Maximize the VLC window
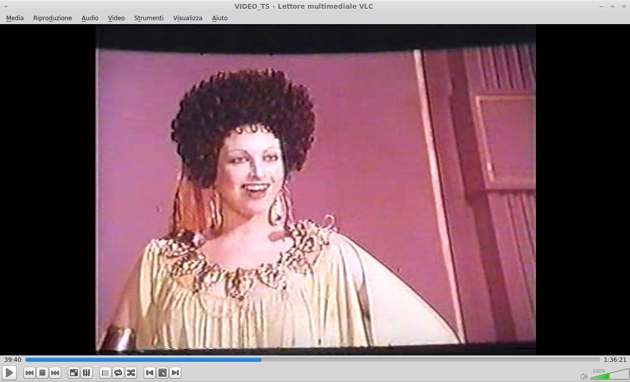 tap(613, 6)
